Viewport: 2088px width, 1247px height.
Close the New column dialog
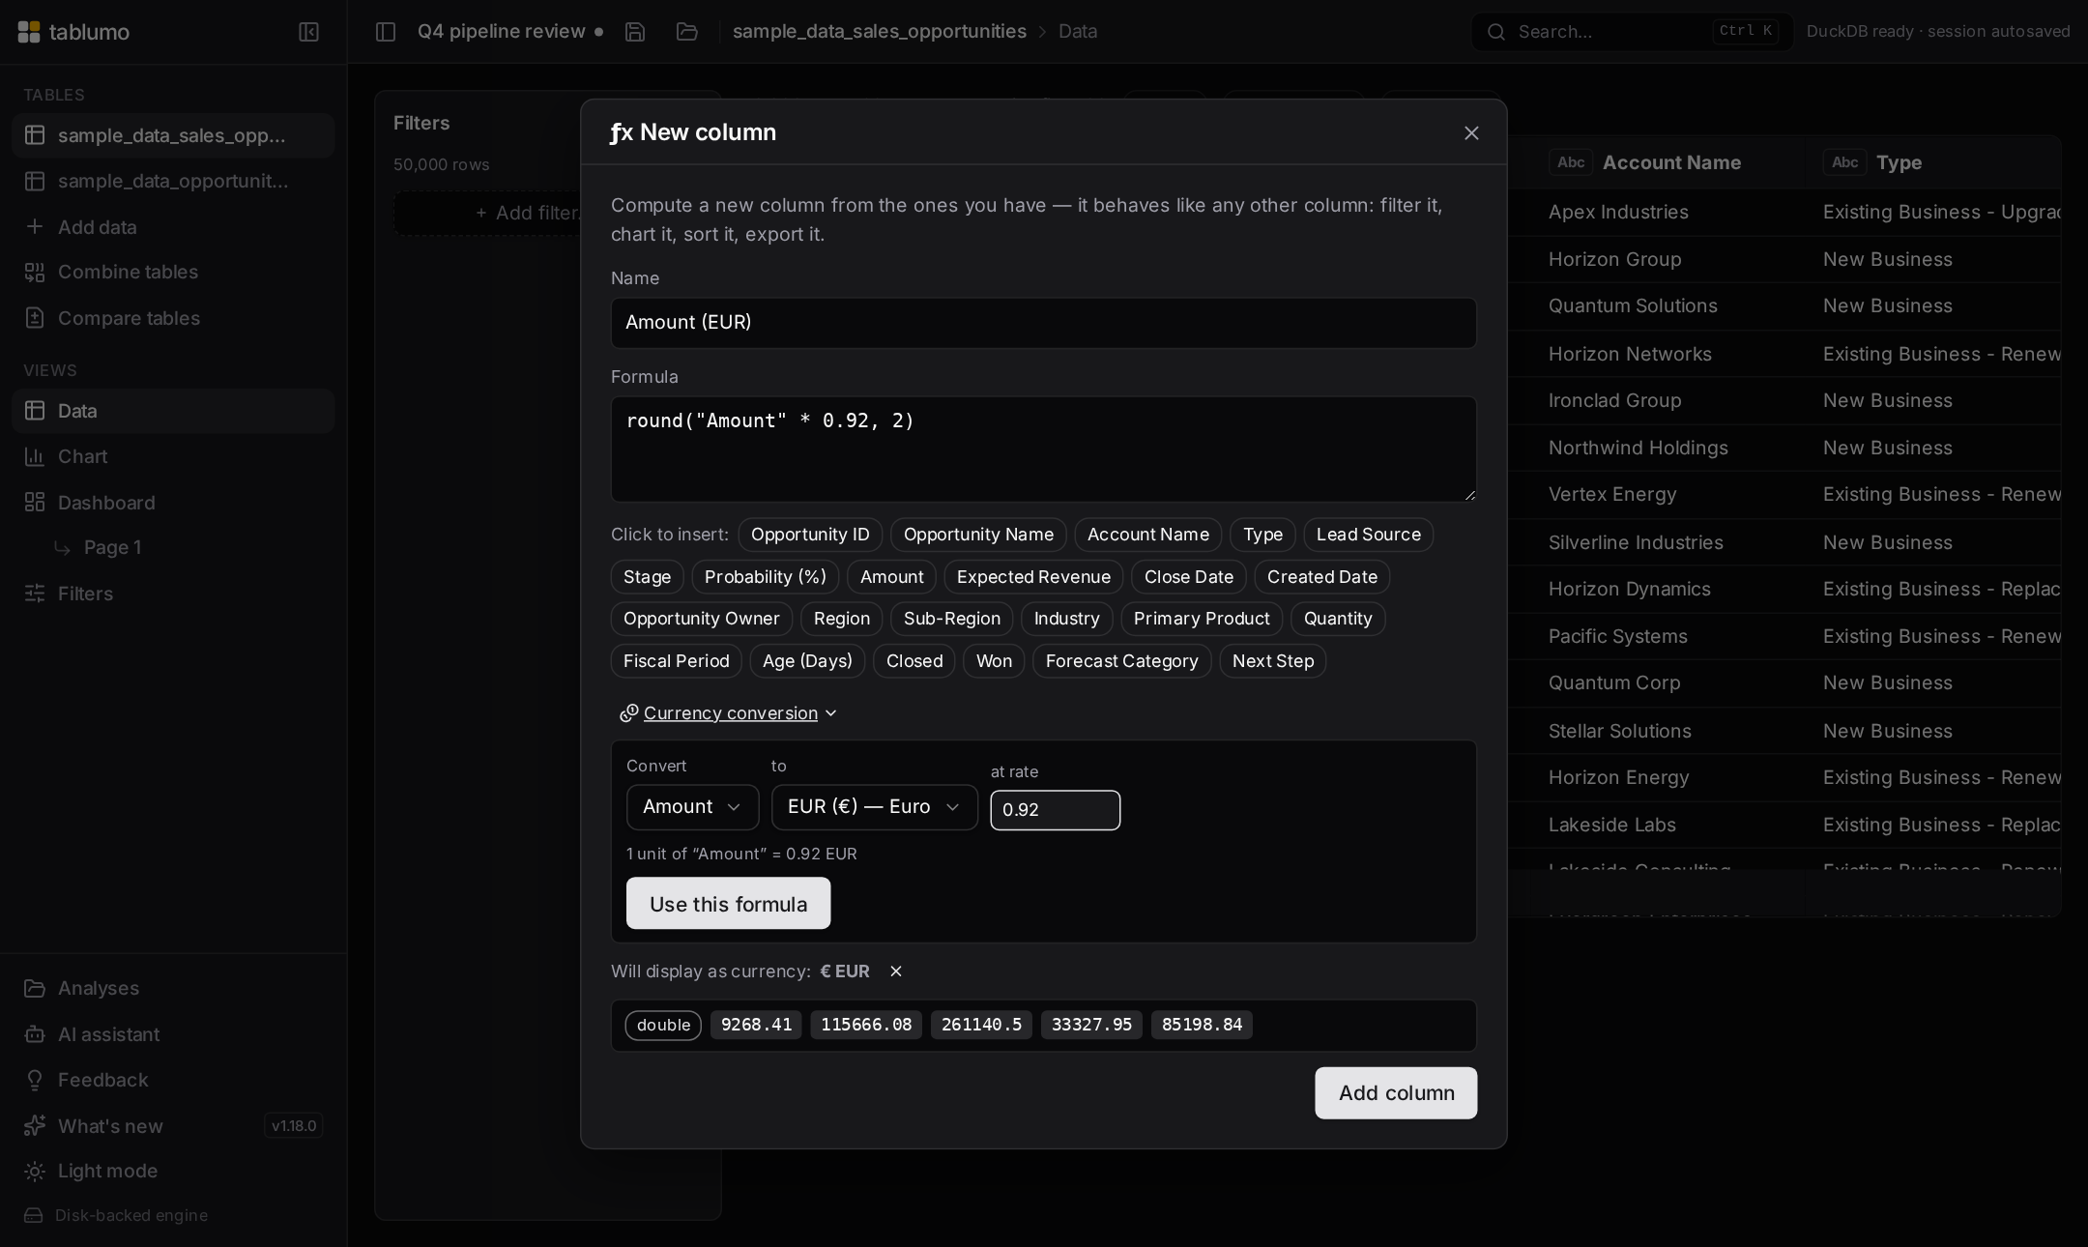click(1471, 133)
